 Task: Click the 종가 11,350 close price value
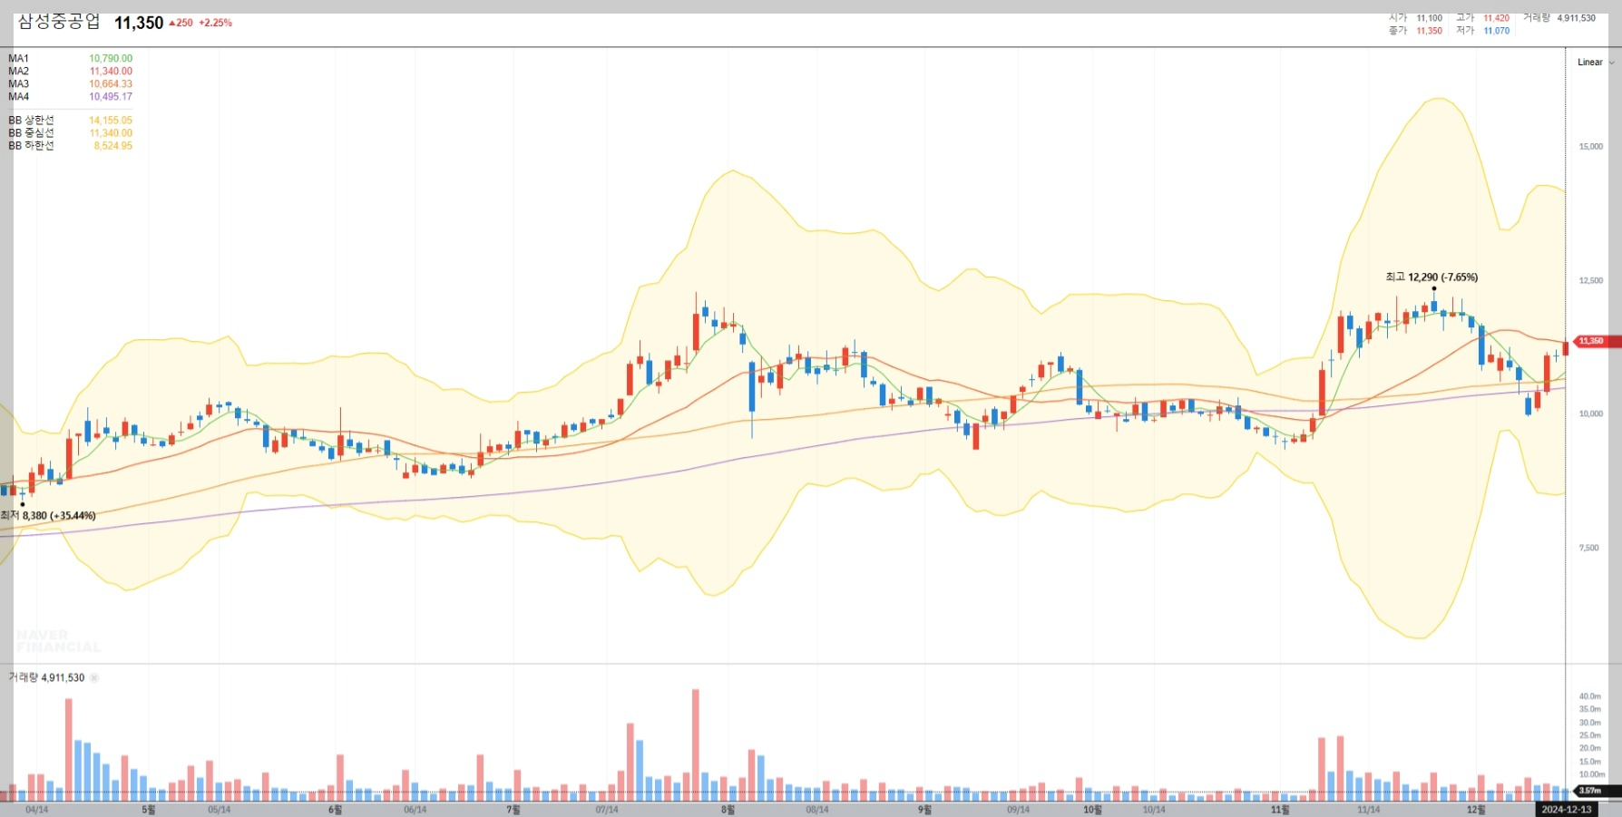tap(1429, 31)
